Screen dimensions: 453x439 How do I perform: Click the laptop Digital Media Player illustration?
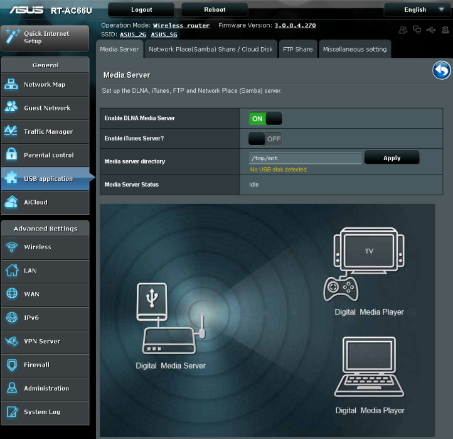coord(369,367)
